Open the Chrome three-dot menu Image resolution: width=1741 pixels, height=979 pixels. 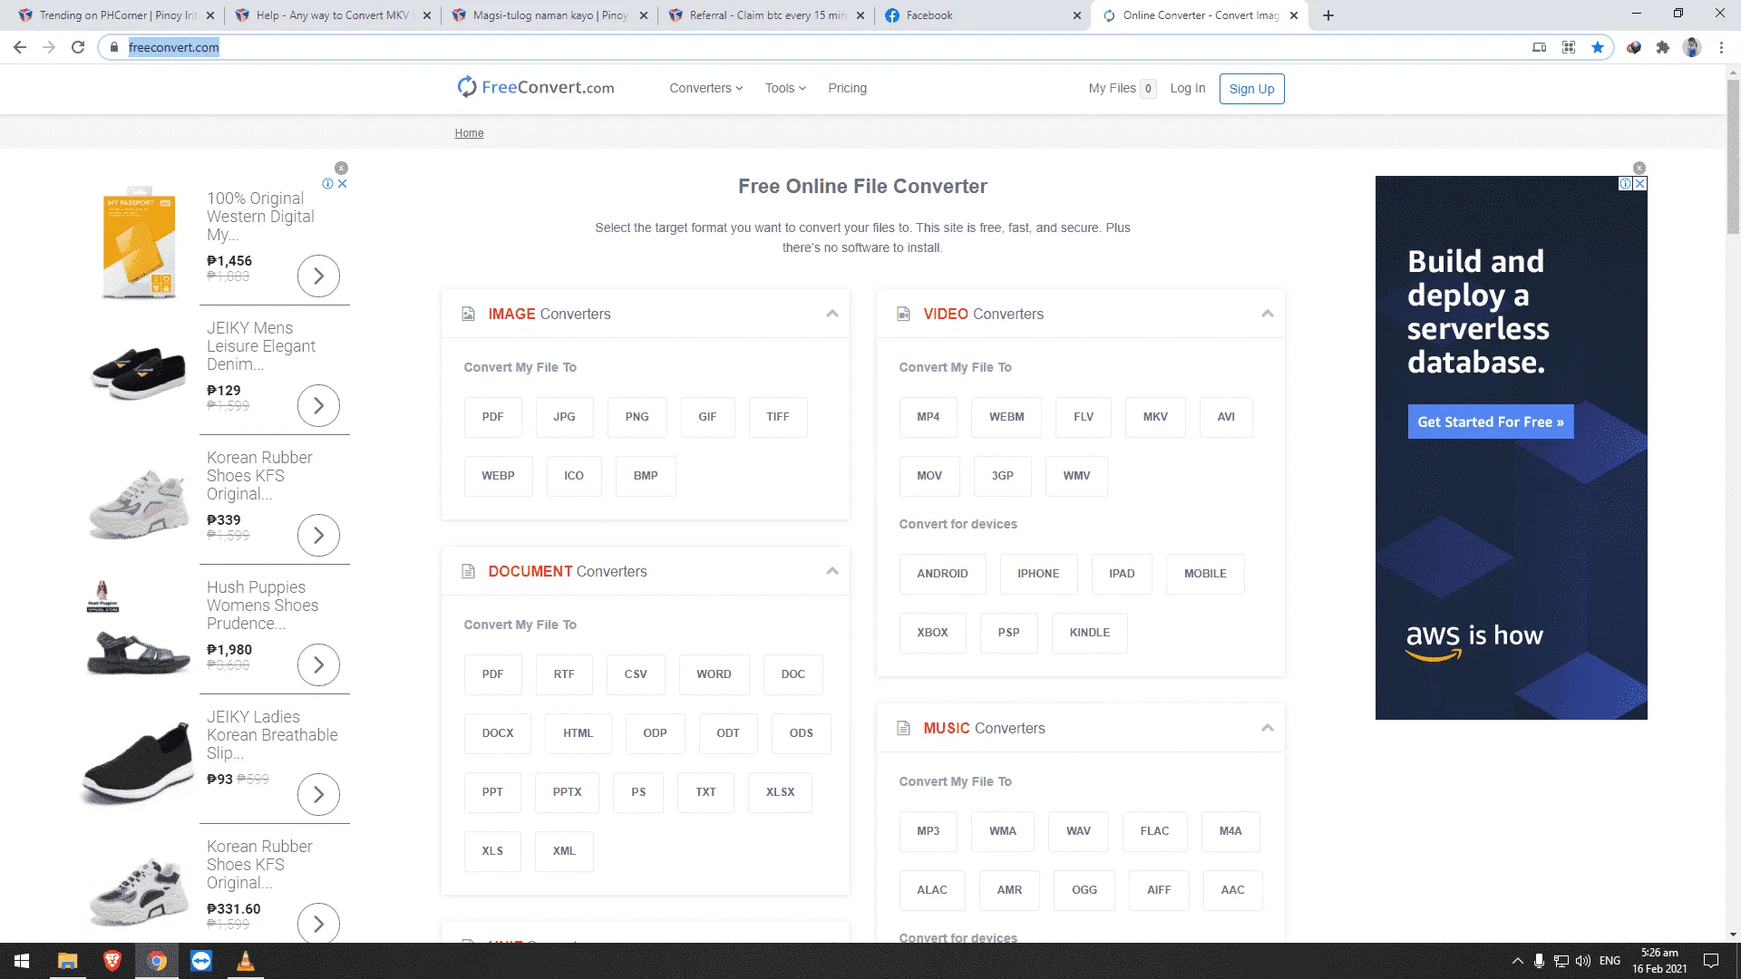coord(1721,47)
